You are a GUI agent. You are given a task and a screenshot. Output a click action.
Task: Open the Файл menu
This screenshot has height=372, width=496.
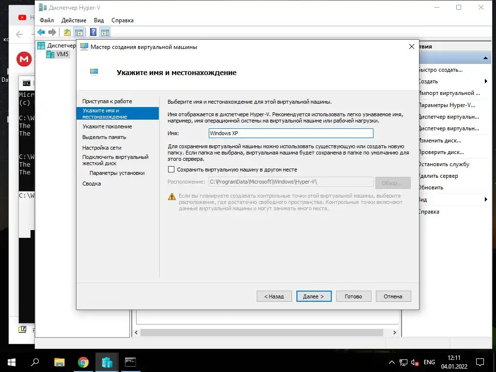click(46, 20)
